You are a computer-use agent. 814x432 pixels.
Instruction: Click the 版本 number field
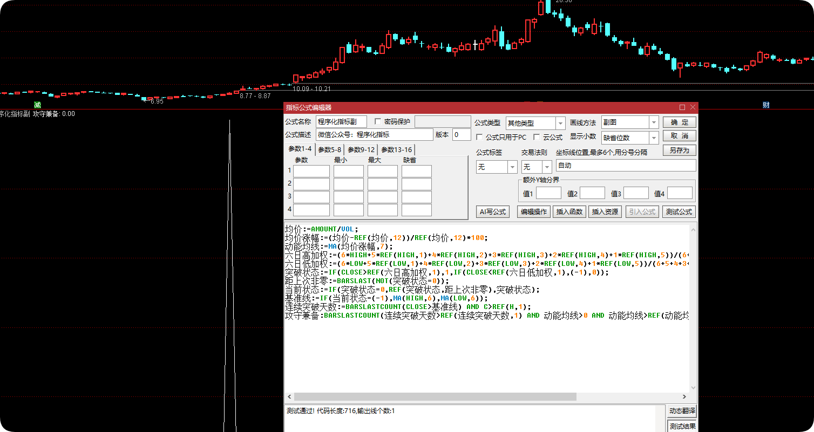click(462, 135)
